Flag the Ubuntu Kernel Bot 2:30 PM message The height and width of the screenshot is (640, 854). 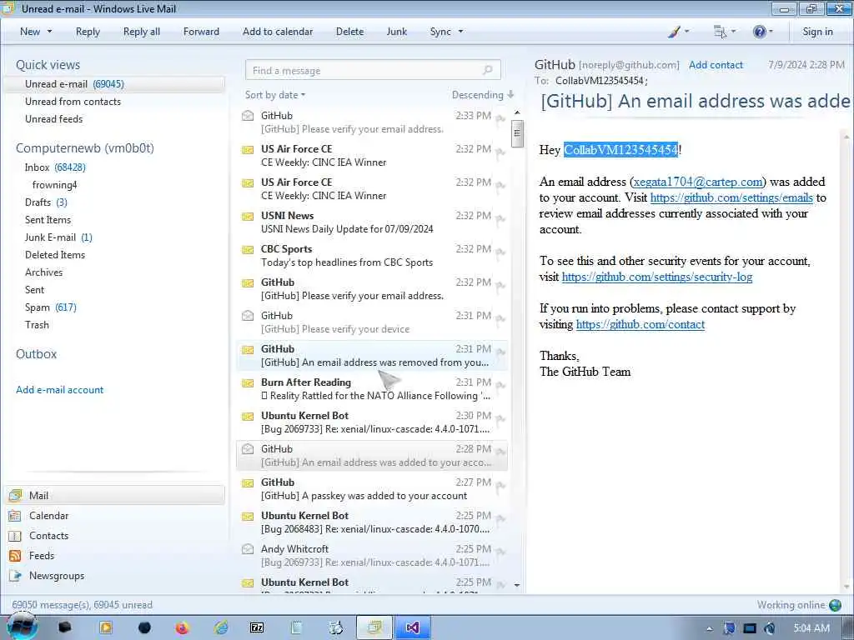[x=500, y=420]
